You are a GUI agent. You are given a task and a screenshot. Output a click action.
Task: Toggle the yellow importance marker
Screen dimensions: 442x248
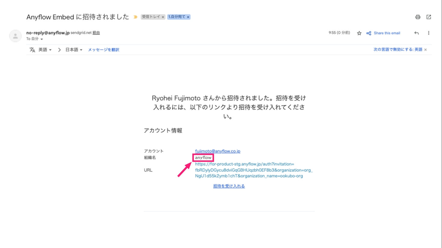coord(135,17)
